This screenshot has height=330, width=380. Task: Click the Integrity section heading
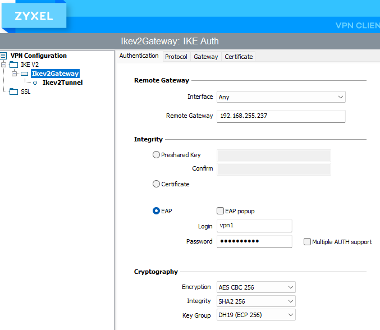point(148,139)
